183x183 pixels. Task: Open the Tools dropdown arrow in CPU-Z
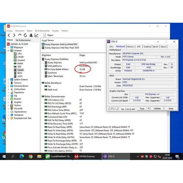pyautogui.click(x=149, y=109)
